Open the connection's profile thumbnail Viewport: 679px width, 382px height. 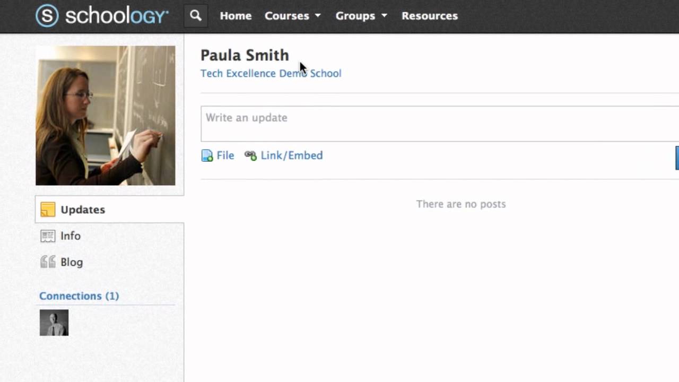(54, 323)
